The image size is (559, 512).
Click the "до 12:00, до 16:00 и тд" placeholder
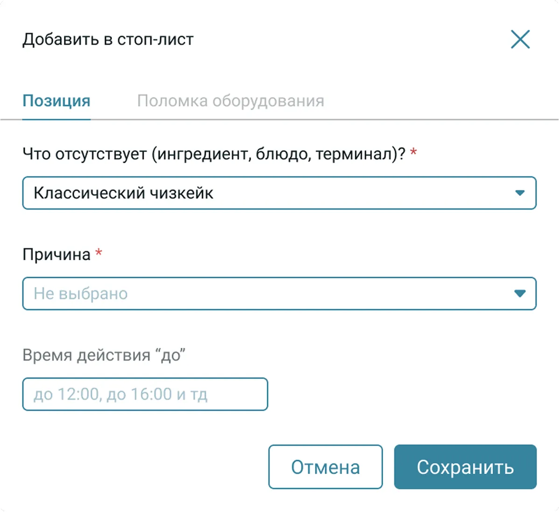coord(120,394)
